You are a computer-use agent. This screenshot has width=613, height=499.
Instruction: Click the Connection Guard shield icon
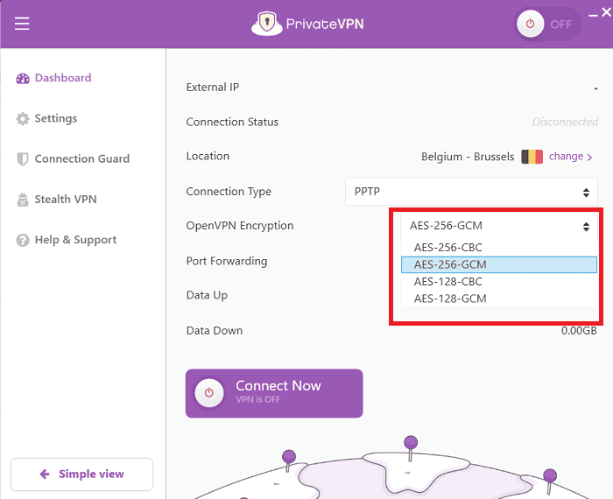(x=23, y=159)
